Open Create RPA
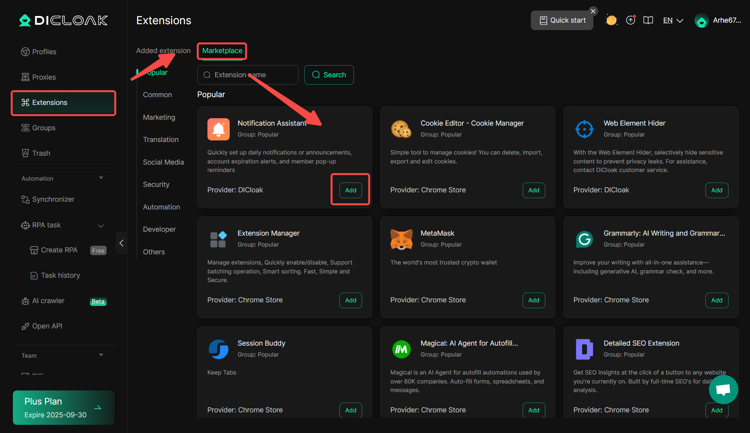Screen dimensions: 750x433 tap(54, 250)
